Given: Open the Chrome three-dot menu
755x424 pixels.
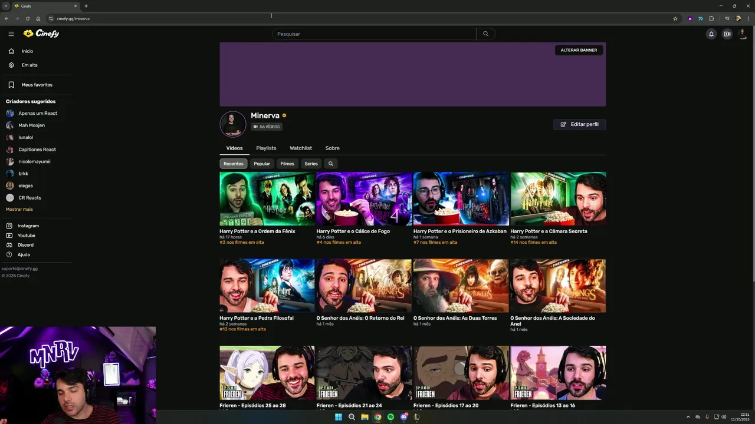Looking at the screenshot, I should (x=747, y=18).
